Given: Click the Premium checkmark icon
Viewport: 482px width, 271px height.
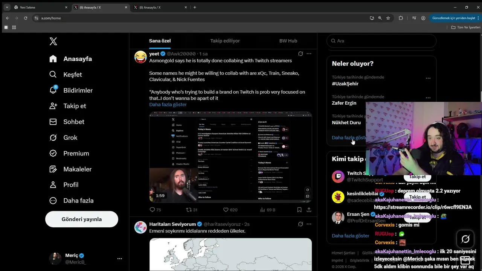Looking at the screenshot, I should [53, 154].
